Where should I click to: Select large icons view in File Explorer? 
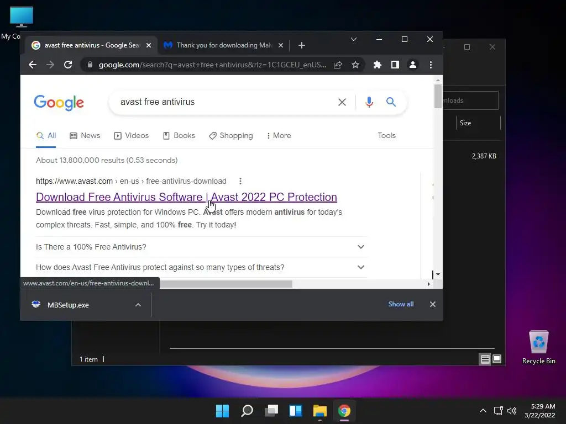[497, 359]
